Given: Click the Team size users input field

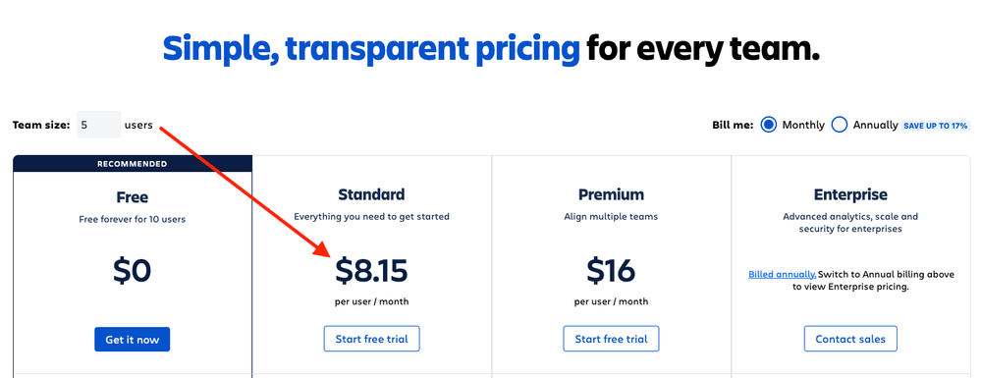Looking at the screenshot, I should coord(99,125).
